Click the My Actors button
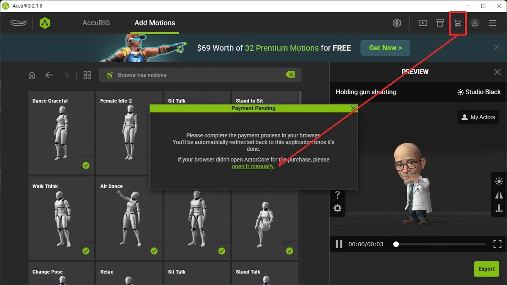 coord(478,117)
